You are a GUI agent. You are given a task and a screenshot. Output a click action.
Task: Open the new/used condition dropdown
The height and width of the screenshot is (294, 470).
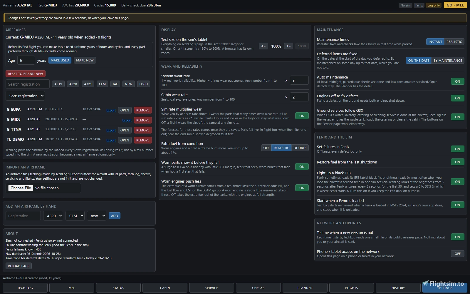(x=97, y=216)
